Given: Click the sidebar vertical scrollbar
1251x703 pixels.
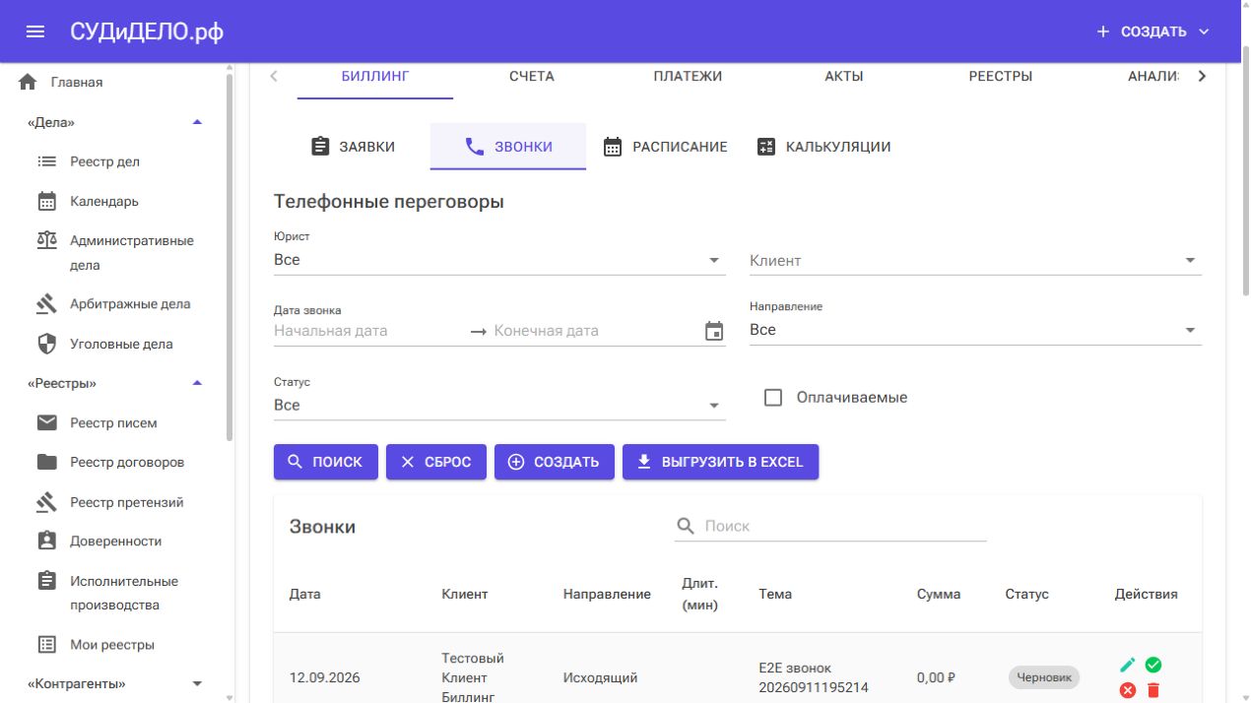Looking at the screenshot, I should [230, 256].
